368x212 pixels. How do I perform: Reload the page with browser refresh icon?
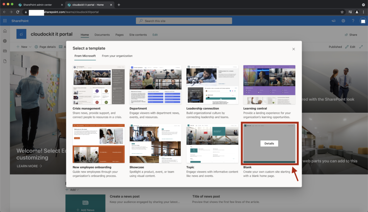[18, 12]
